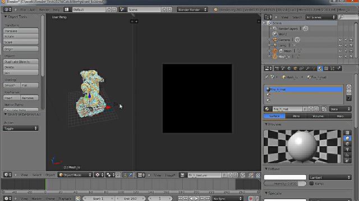
Task: Open the World properties tab icon
Action: point(289,68)
